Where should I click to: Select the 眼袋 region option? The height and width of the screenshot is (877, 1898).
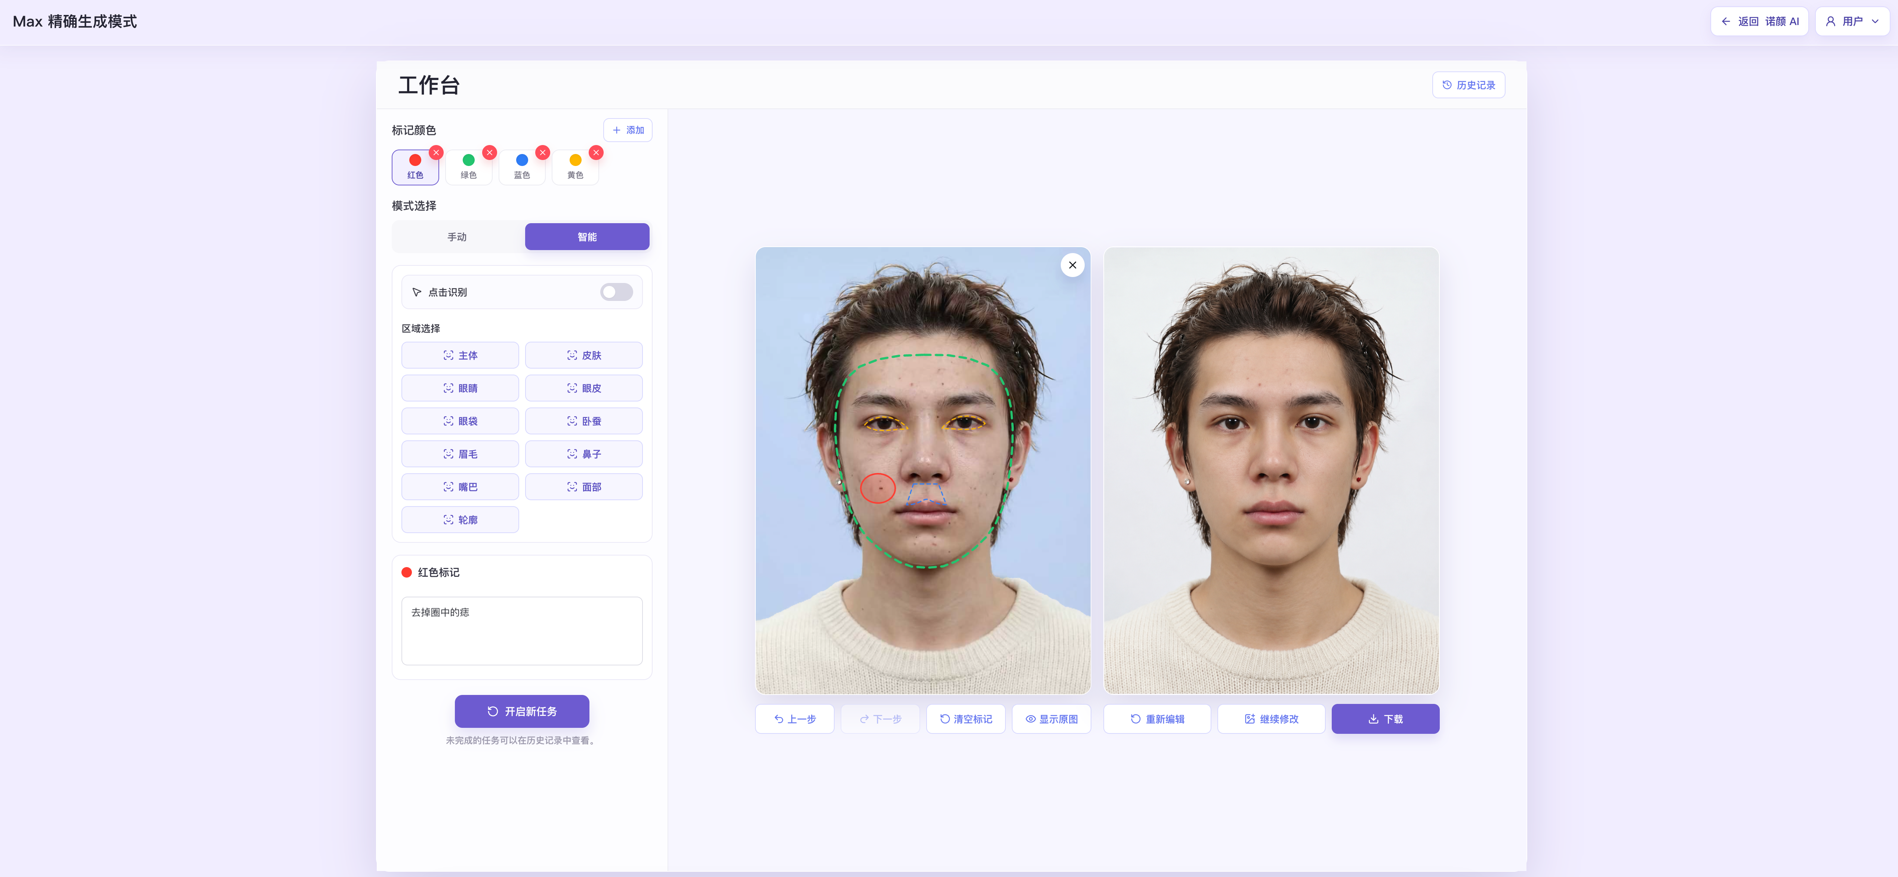click(460, 422)
